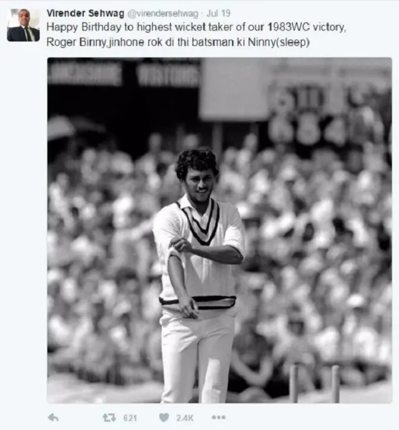
Task: Open Virender Sehwag's profile avatar
Action: point(23,25)
